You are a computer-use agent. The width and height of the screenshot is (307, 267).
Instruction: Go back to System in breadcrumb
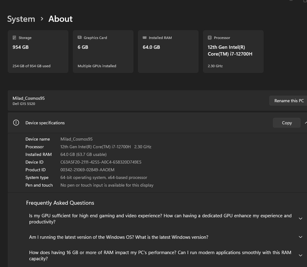click(21, 19)
